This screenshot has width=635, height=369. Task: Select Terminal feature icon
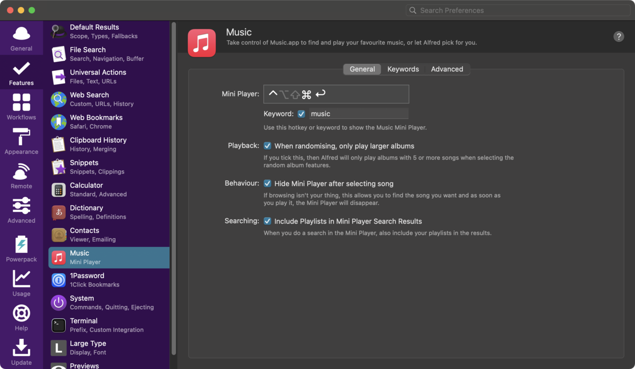[58, 325]
